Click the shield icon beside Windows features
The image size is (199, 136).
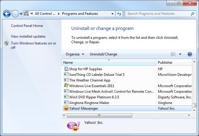point(7,43)
